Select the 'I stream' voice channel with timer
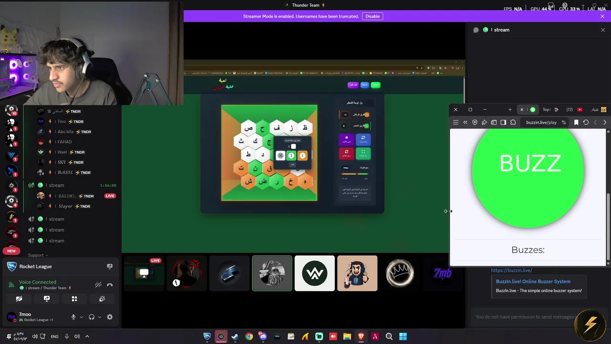Viewport: 611px width, 344px height. tap(72, 185)
